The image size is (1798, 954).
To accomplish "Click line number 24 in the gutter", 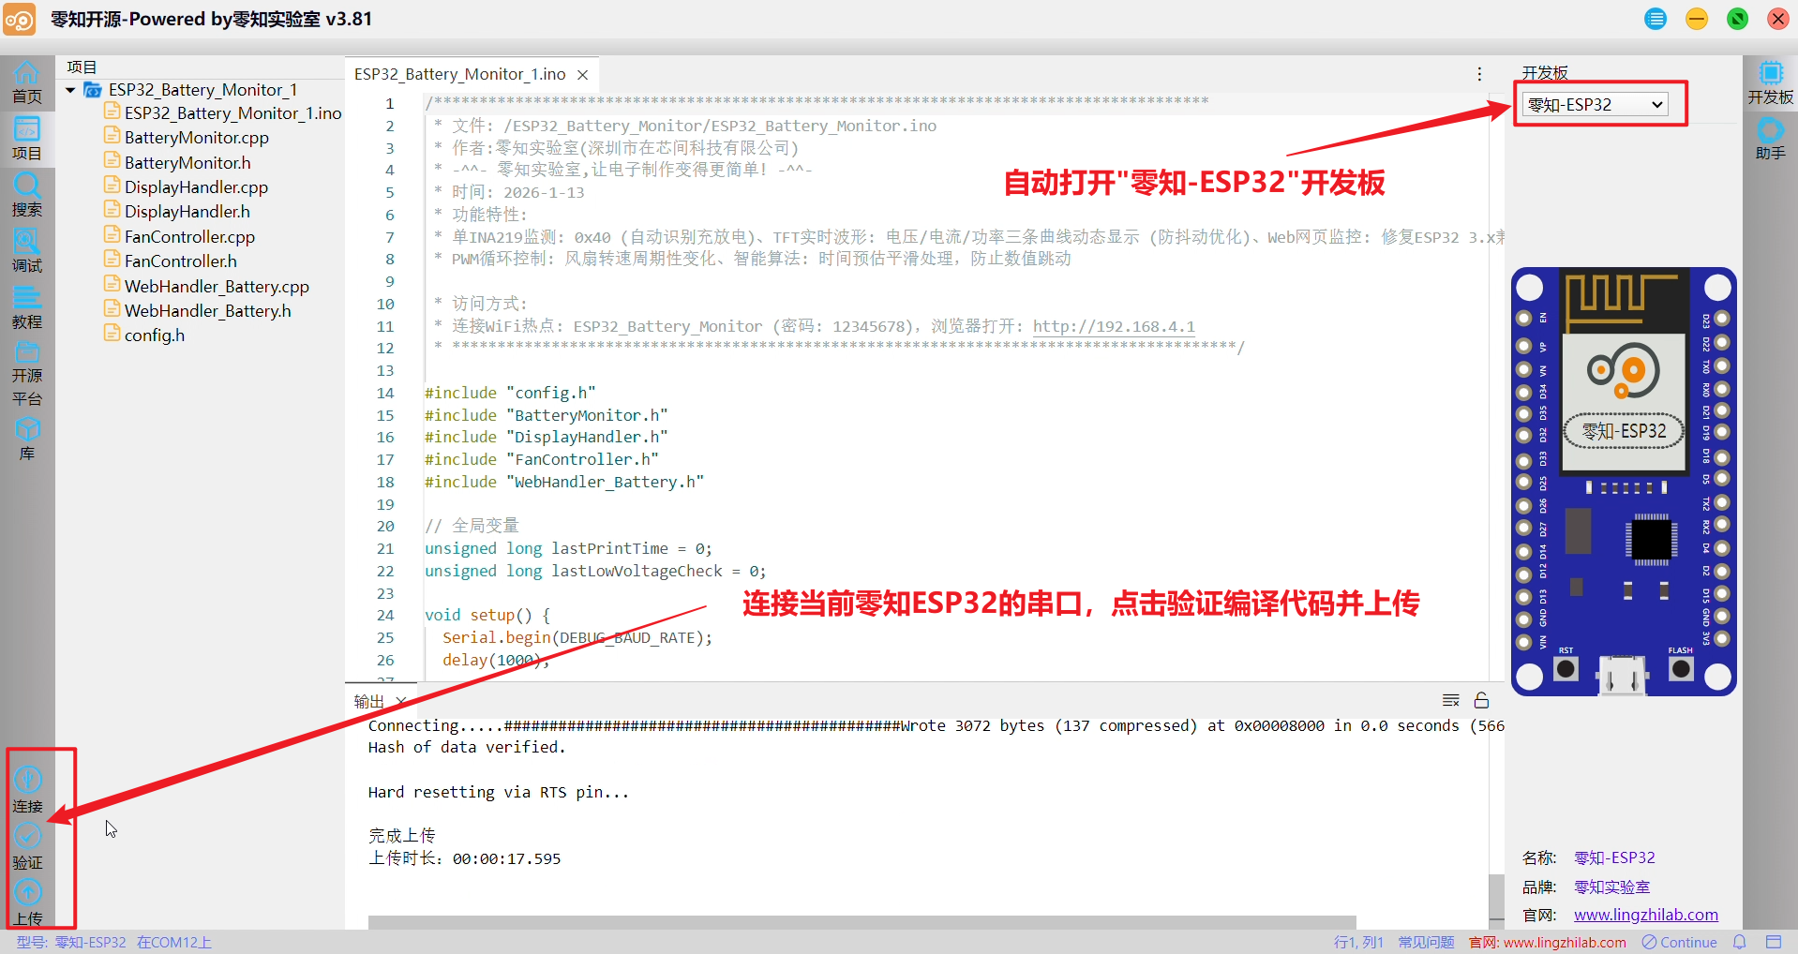I will (385, 616).
